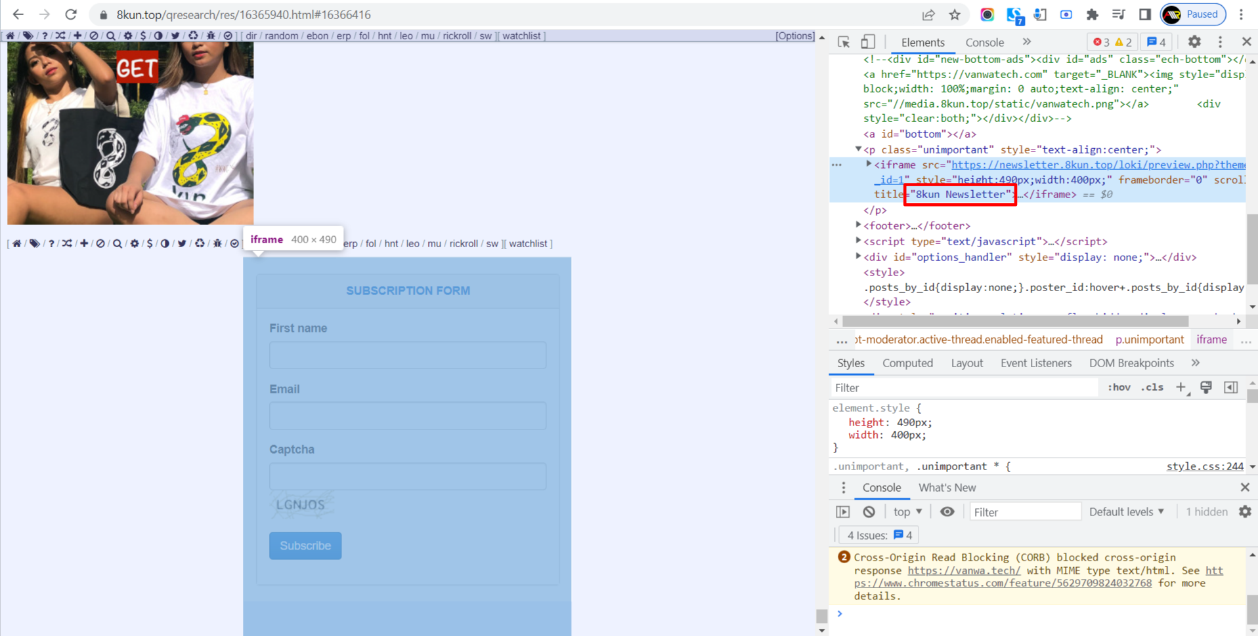Click the First name input field

pos(408,355)
